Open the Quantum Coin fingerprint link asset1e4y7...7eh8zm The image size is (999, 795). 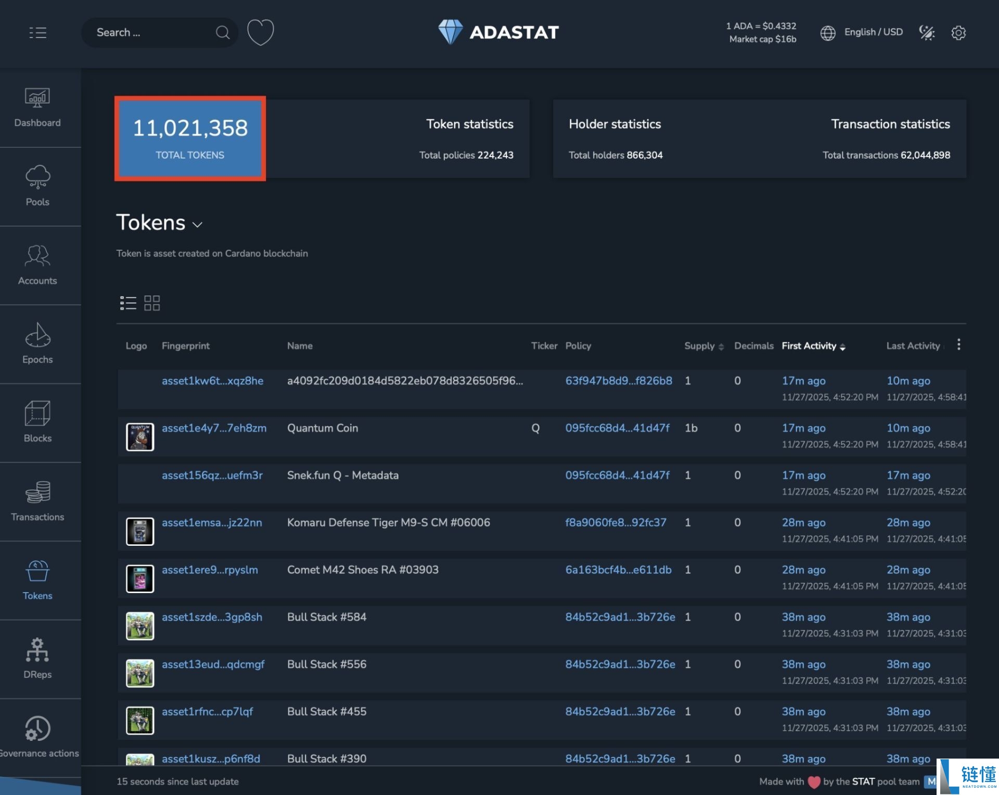pyautogui.click(x=214, y=428)
